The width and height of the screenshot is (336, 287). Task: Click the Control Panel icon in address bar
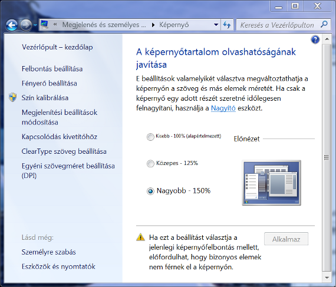tap(45, 25)
